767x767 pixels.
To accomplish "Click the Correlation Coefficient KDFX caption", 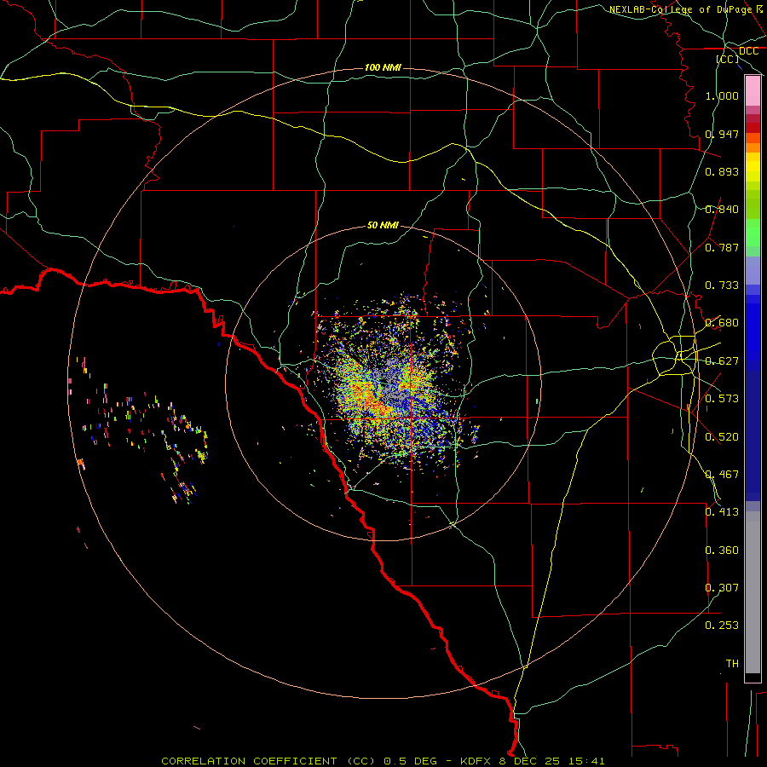I will 383,761.
